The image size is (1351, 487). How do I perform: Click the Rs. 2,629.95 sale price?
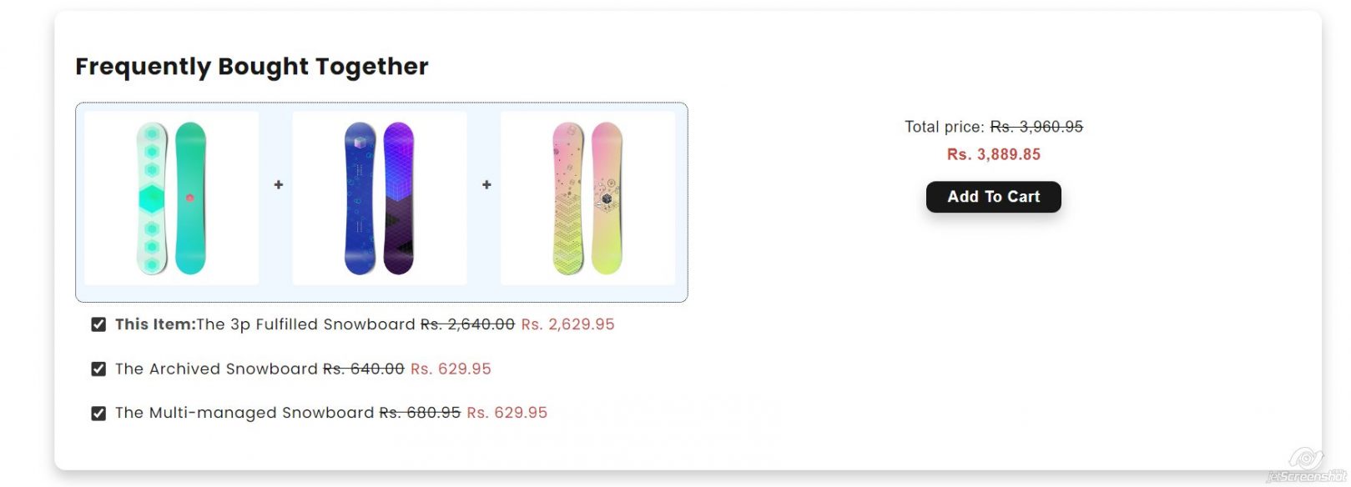click(567, 324)
